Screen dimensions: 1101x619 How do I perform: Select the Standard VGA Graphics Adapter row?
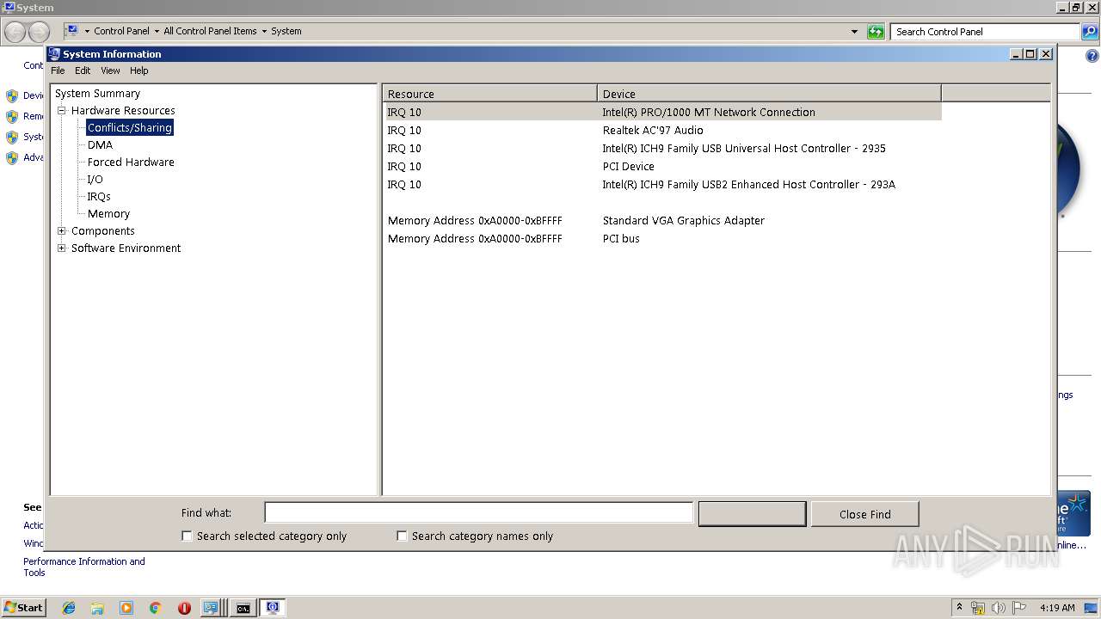point(662,220)
